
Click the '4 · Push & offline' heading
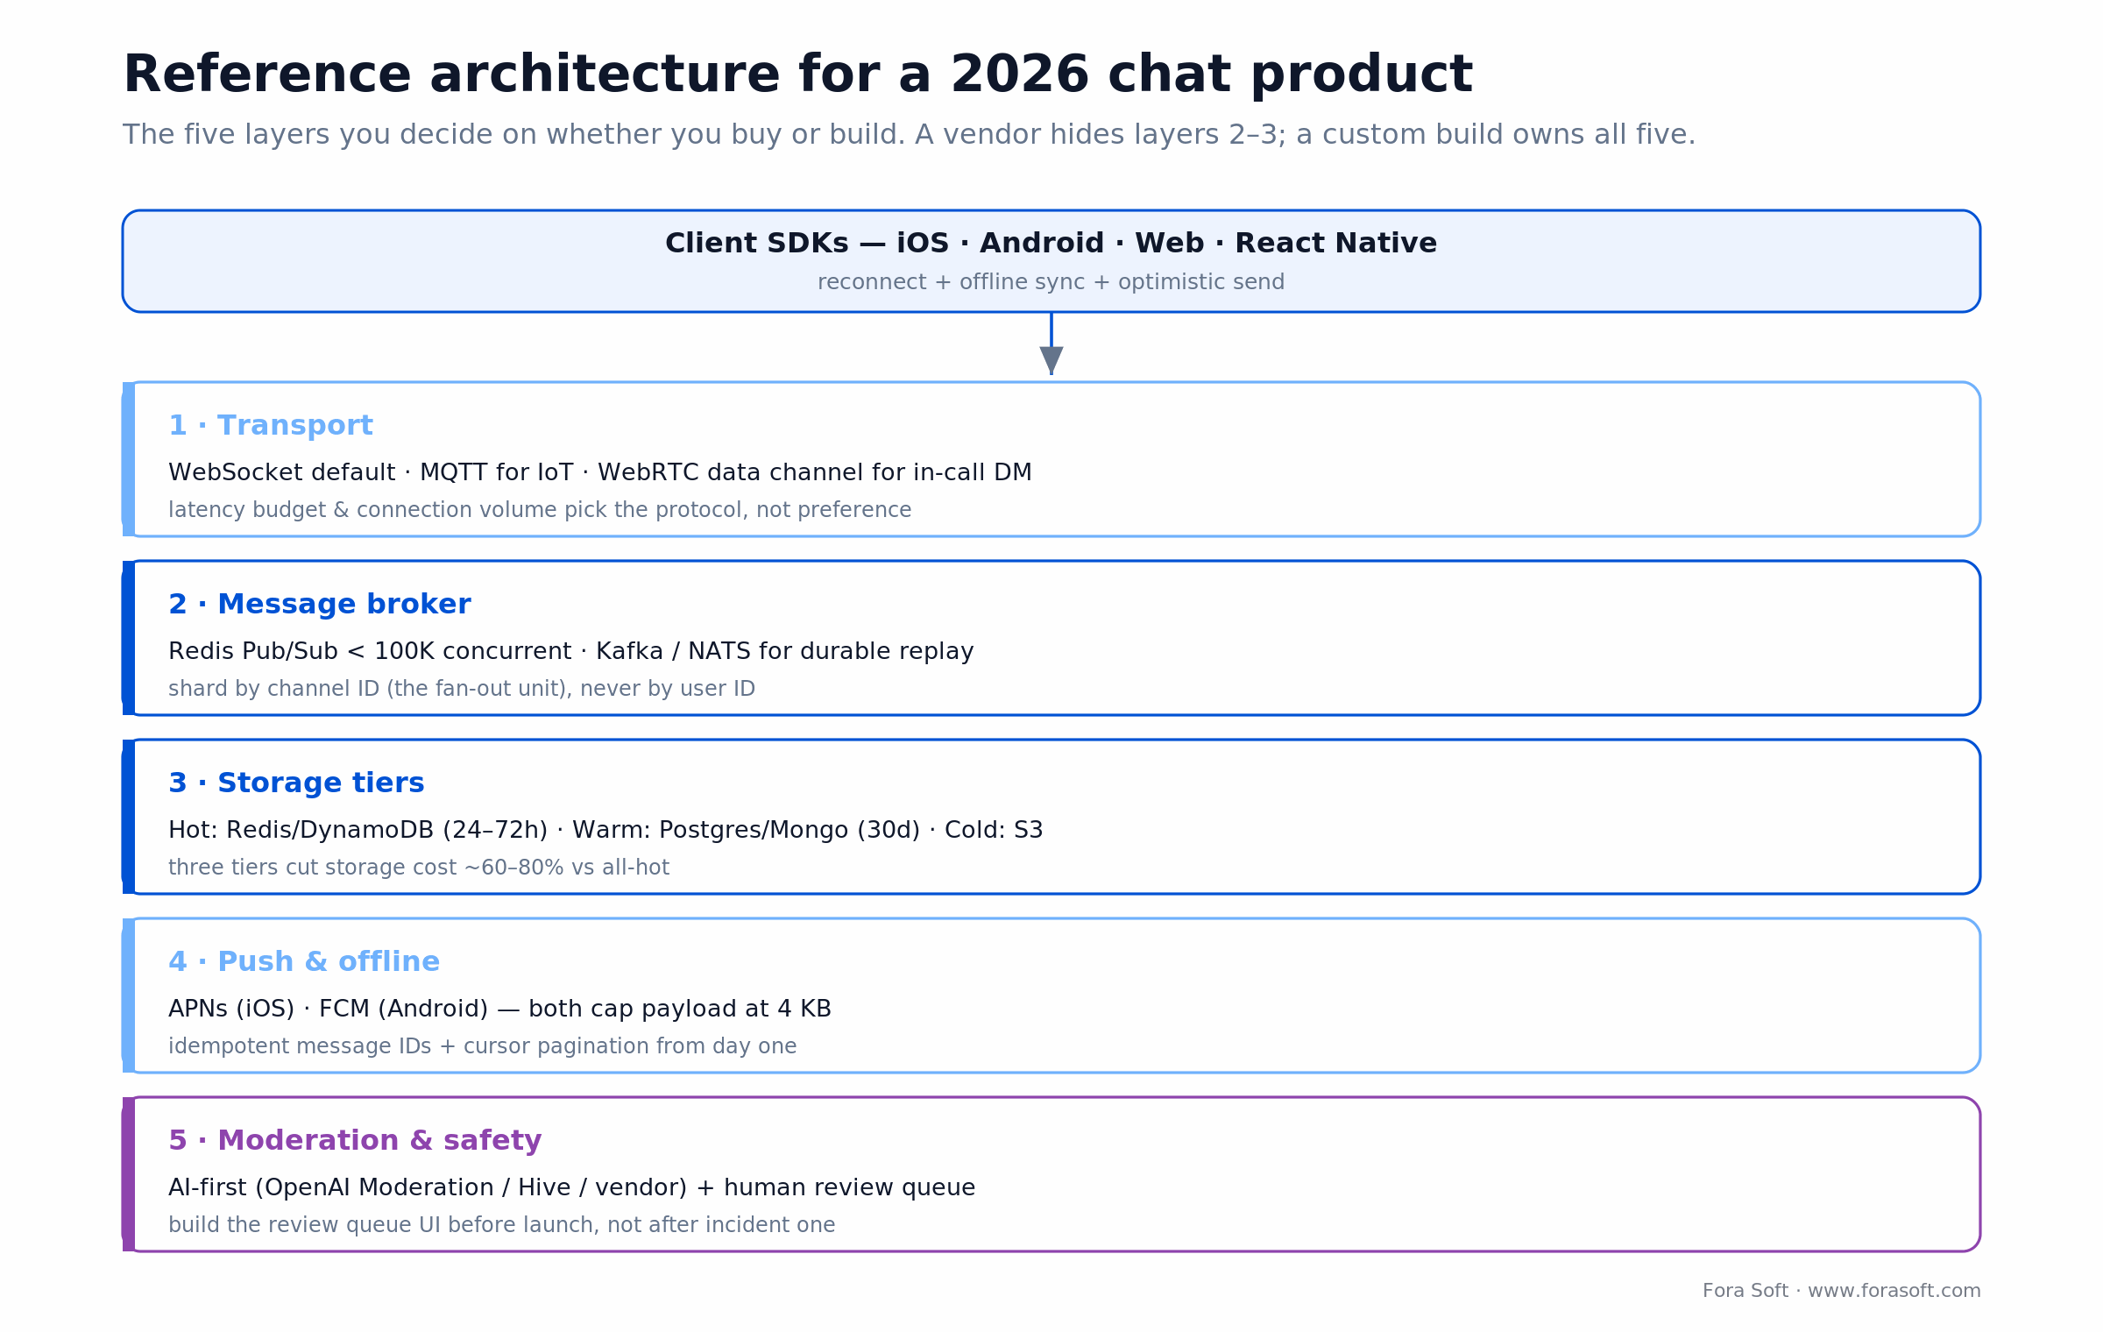(x=304, y=962)
